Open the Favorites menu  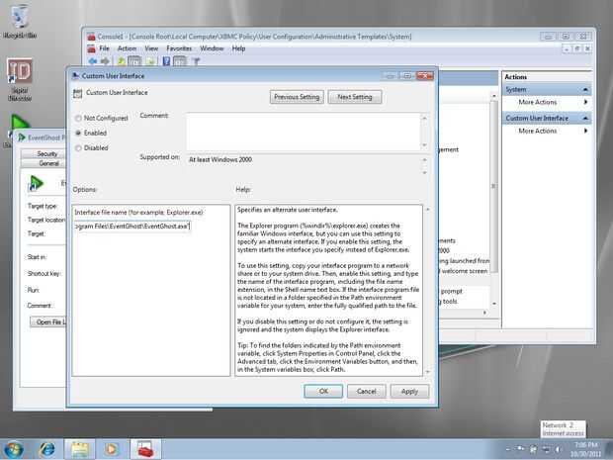[179, 48]
